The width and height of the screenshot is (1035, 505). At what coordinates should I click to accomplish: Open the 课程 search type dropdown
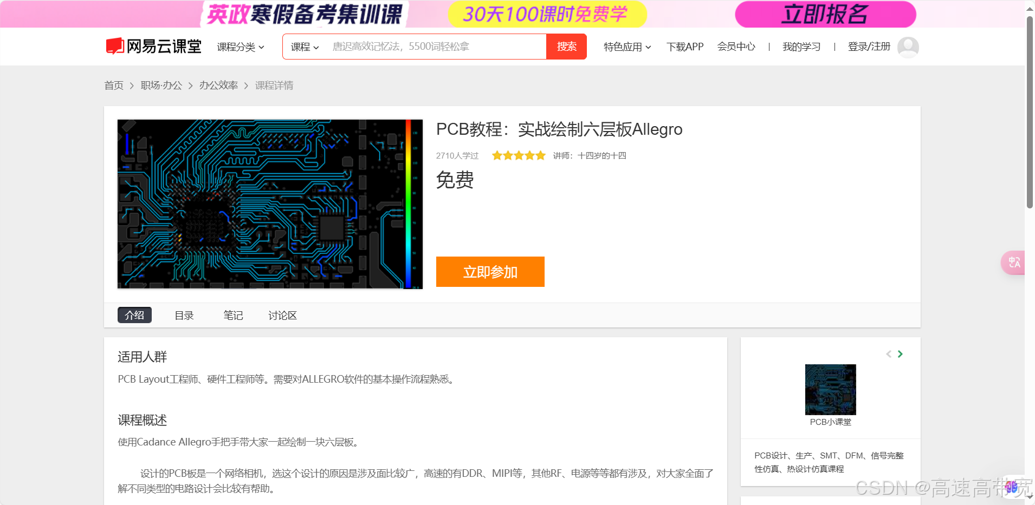pos(305,47)
